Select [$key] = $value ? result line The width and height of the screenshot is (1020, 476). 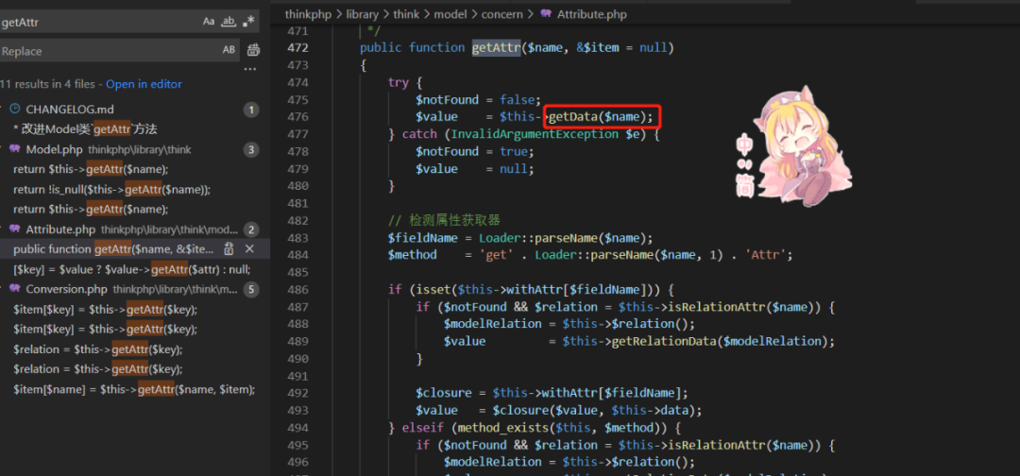pos(131,269)
